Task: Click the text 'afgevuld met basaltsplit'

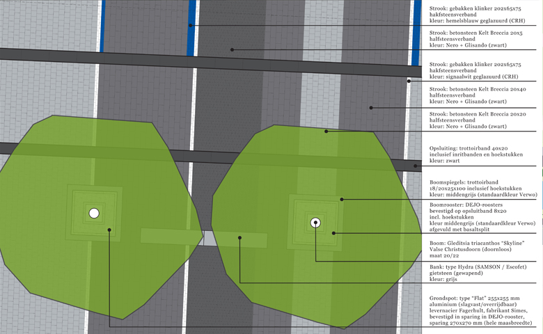Action: click(x=459, y=230)
